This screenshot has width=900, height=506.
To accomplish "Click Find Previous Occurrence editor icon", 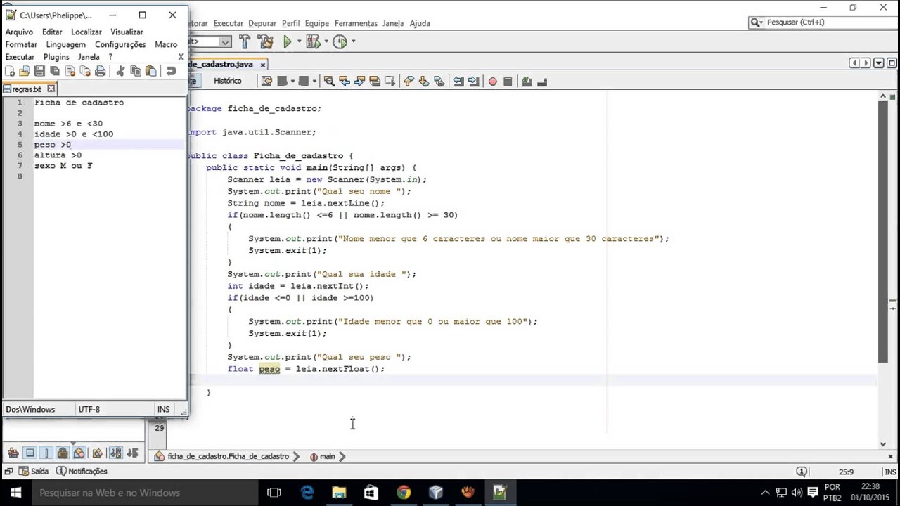I will point(344,82).
